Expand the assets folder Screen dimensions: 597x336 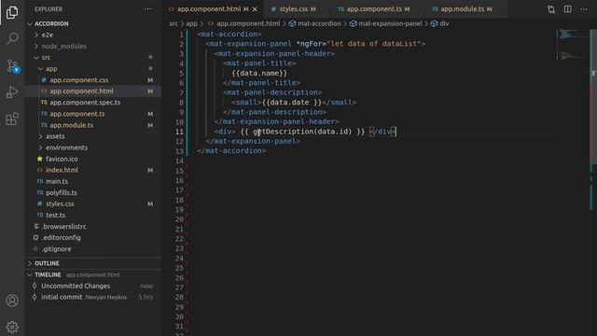tap(55, 136)
